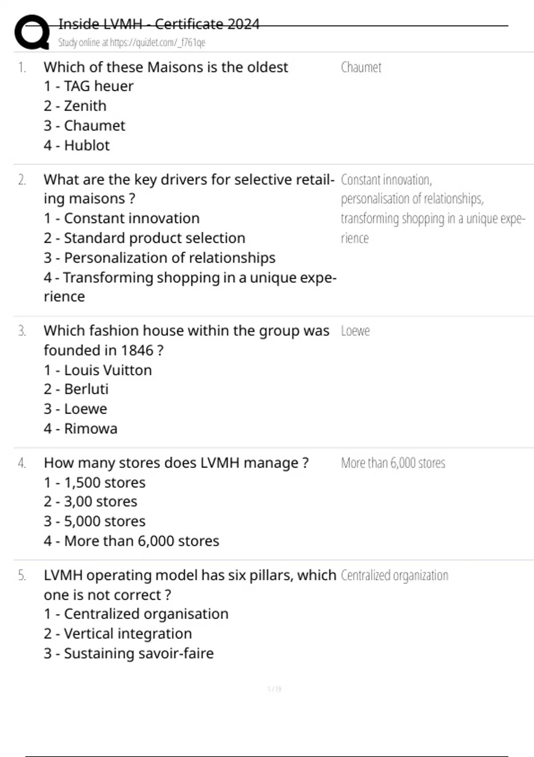
Task: Select the "3 - Chaumet" option
Action: [85, 126]
